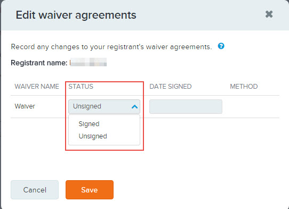Collapse the Unsigned status dropdown box

tap(104, 106)
